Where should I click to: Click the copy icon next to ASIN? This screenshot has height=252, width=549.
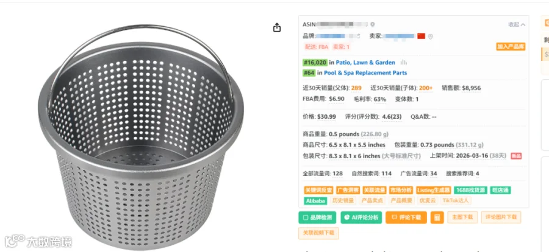click(x=373, y=24)
